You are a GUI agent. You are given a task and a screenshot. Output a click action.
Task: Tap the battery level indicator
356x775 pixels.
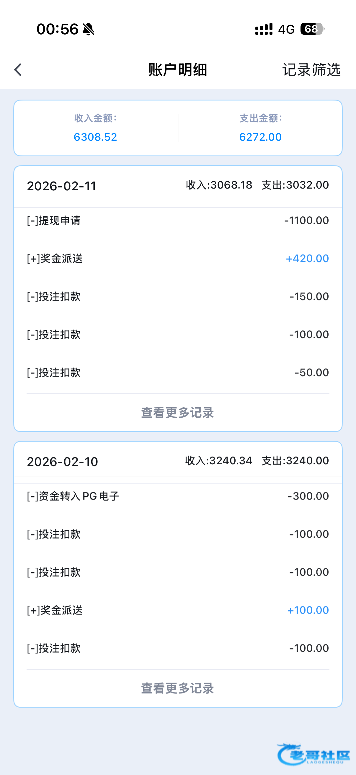[x=312, y=29]
